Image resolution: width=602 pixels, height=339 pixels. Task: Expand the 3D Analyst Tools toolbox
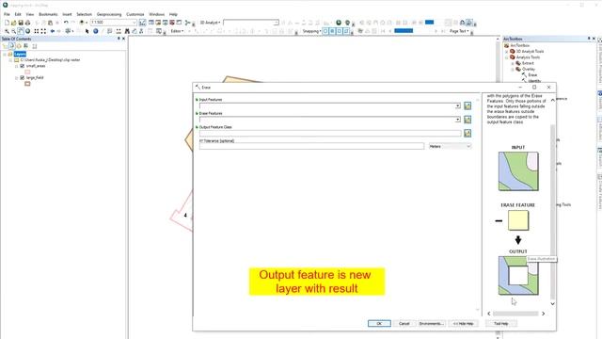coord(507,52)
